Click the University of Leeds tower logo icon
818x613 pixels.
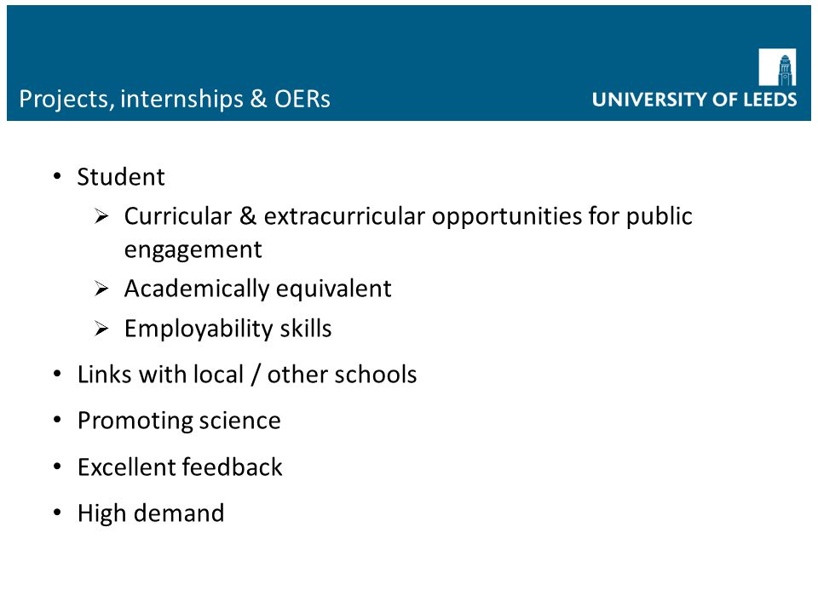(777, 67)
